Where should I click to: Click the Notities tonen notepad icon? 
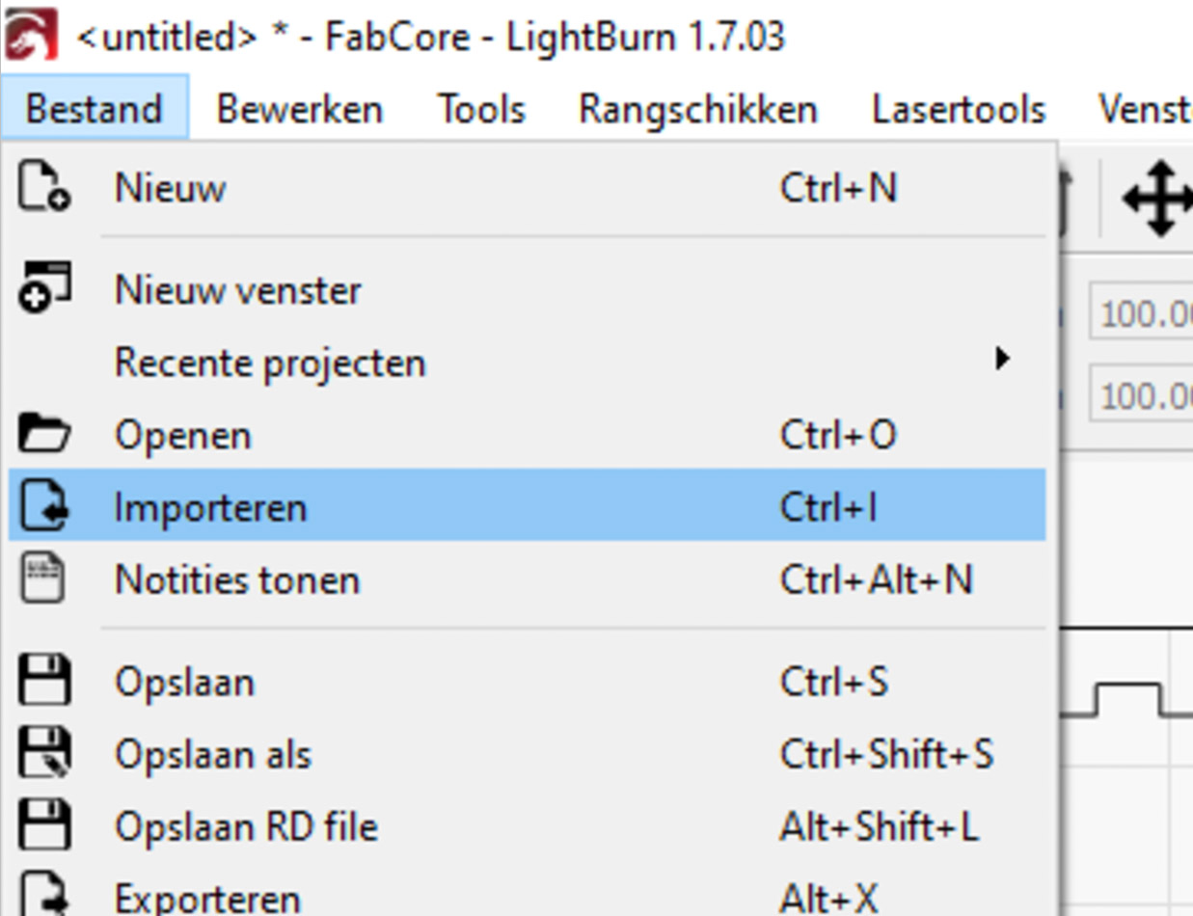pyautogui.click(x=42, y=579)
